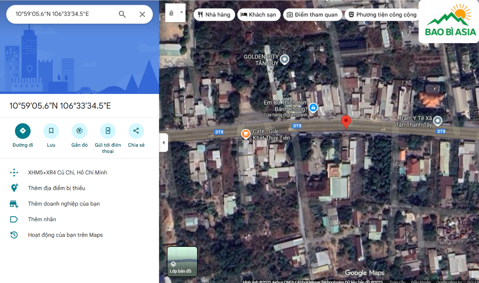The width and height of the screenshot is (479, 283).
Task: Select Phương tiện công cộng chip
Action: [382, 15]
